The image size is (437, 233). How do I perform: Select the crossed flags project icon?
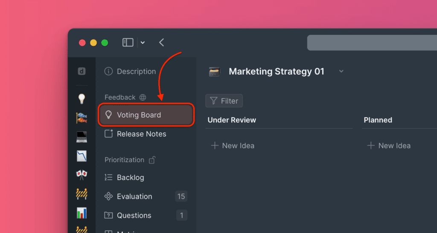tap(82, 175)
